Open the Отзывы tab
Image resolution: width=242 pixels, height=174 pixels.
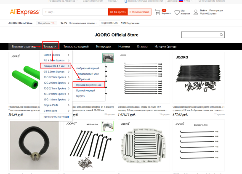point(142,47)
